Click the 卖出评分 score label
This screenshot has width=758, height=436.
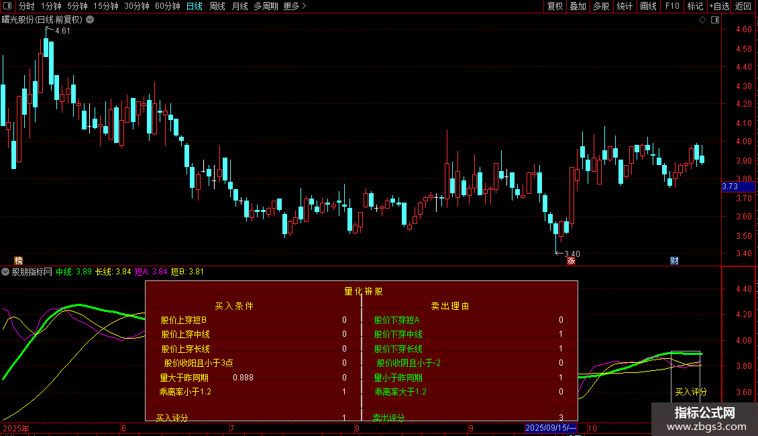(388, 417)
